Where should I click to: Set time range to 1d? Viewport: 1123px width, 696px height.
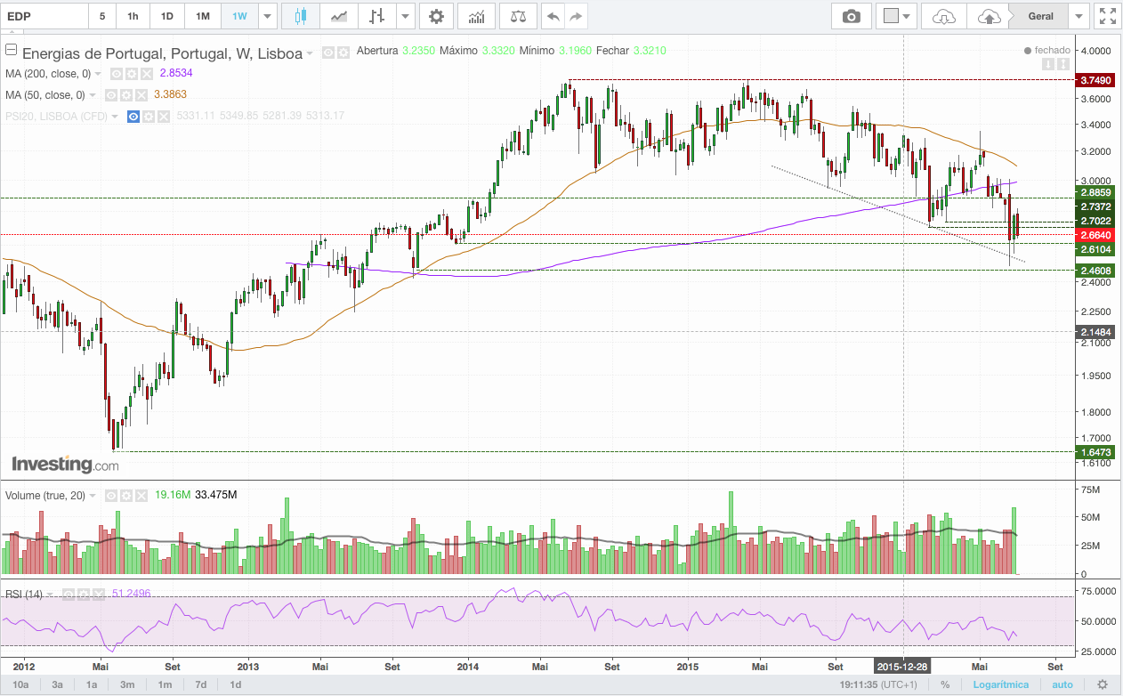236,684
